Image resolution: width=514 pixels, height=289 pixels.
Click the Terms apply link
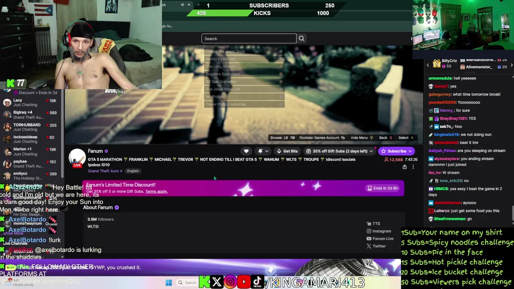(156, 191)
